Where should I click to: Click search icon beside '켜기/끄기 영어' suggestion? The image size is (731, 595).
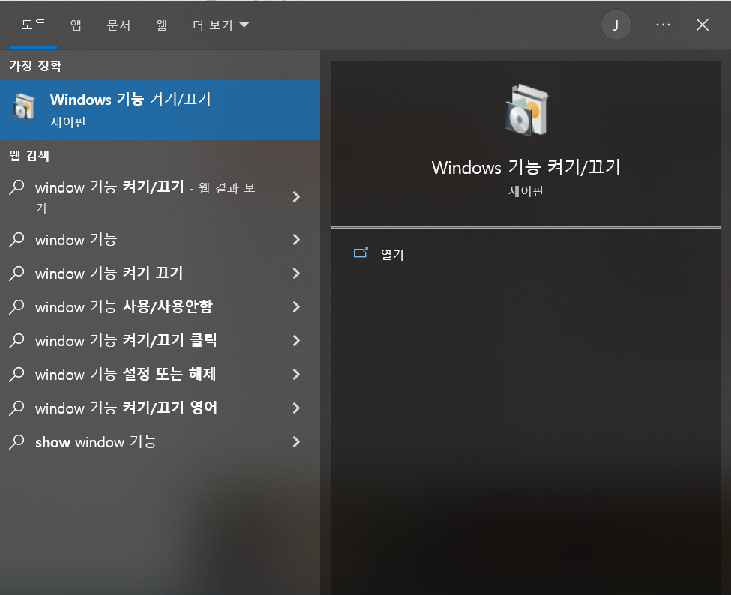click(16, 408)
